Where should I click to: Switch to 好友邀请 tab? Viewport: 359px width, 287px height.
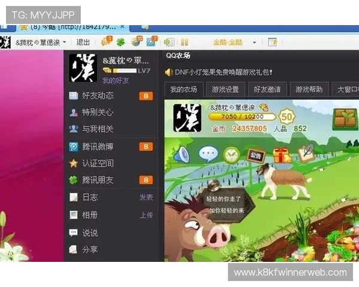pyautogui.click(x=267, y=90)
